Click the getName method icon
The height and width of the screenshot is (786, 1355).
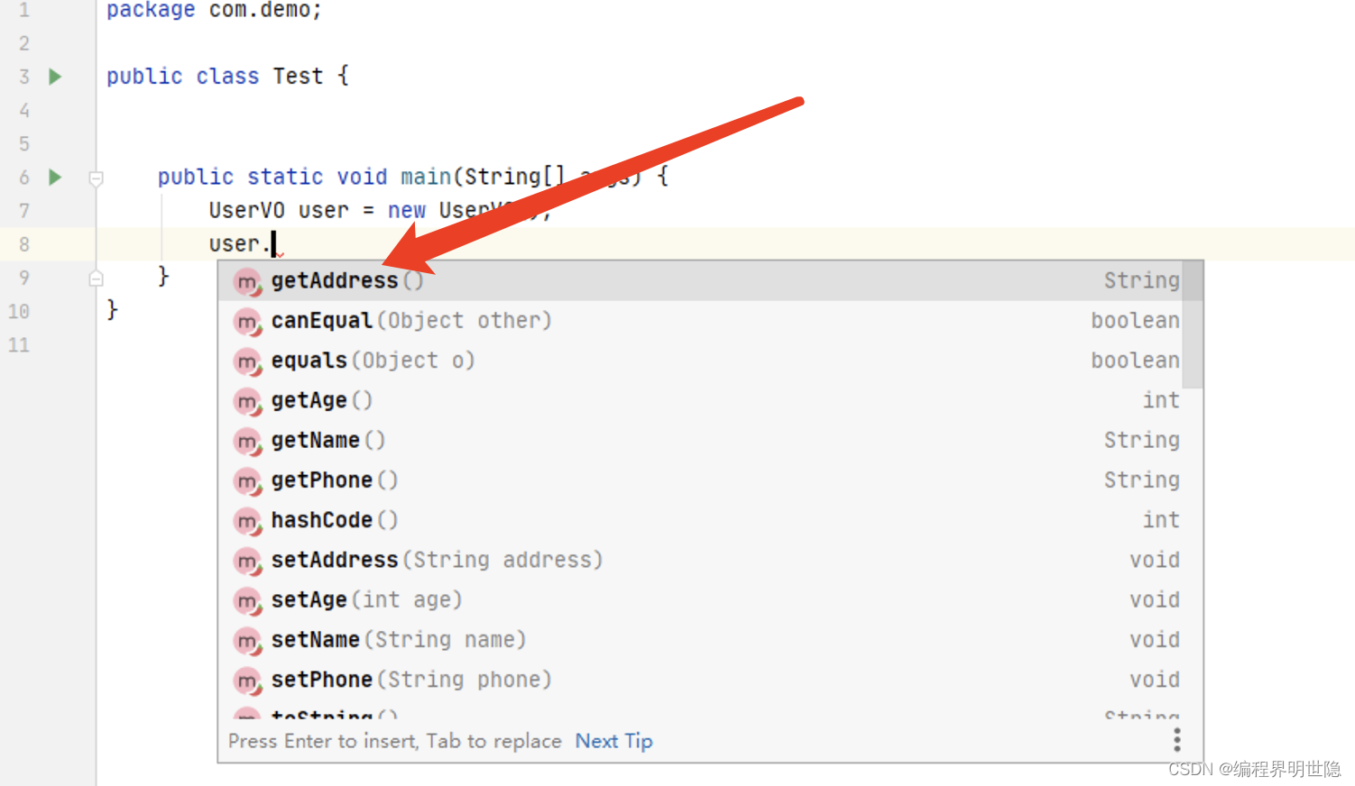pyautogui.click(x=247, y=442)
